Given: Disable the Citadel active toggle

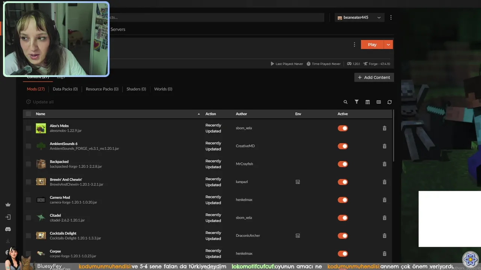Looking at the screenshot, I should (343, 218).
